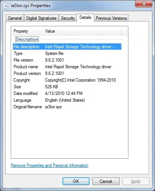Click the Apply button
Image resolution: width=155 pixels, height=191 pixels.
tap(136, 181)
